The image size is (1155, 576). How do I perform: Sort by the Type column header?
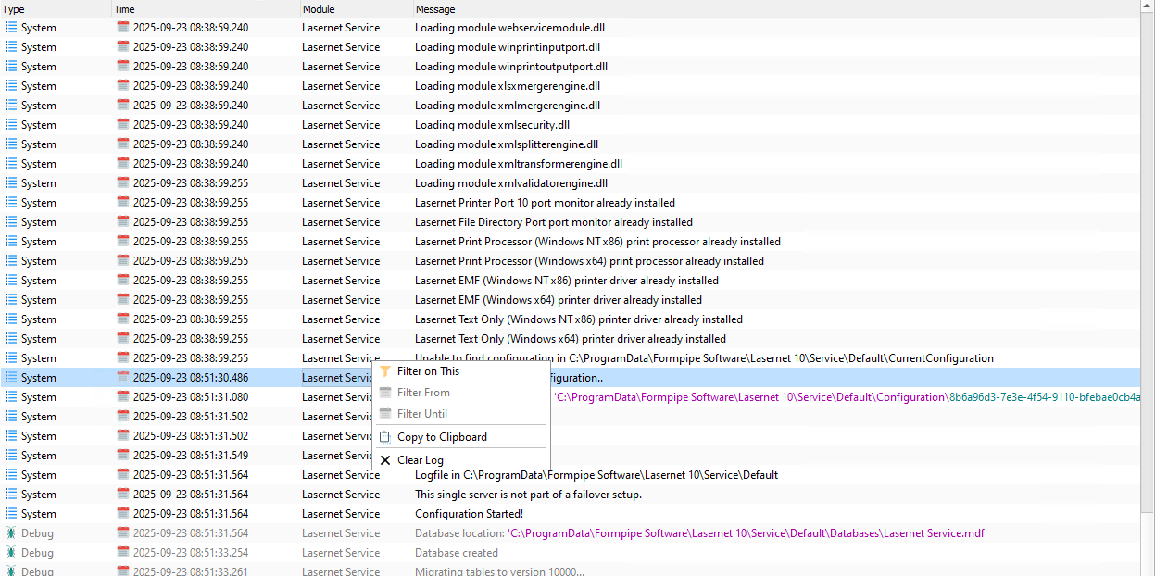56,9
